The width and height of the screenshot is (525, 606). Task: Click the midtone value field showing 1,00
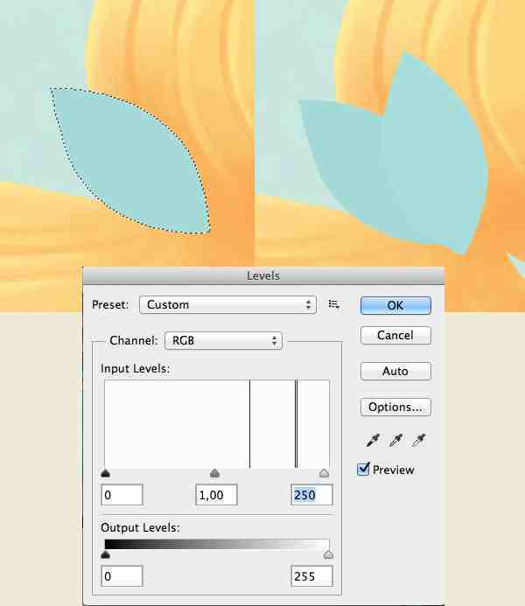(x=216, y=495)
